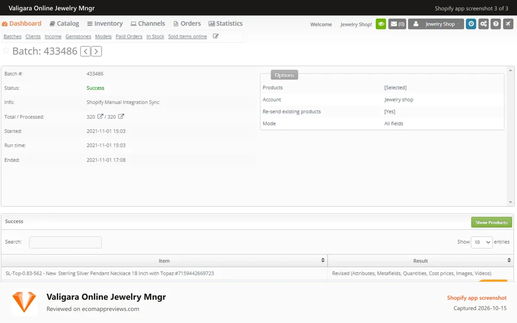Viewport: 517px width, 323px height.
Task: Click the Revised result cell text
Action: coord(411,273)
